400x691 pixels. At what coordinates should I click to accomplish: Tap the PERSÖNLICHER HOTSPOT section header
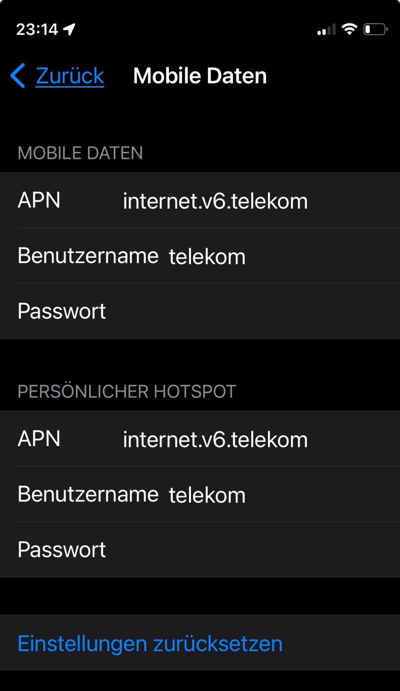[x=127, y=391]
